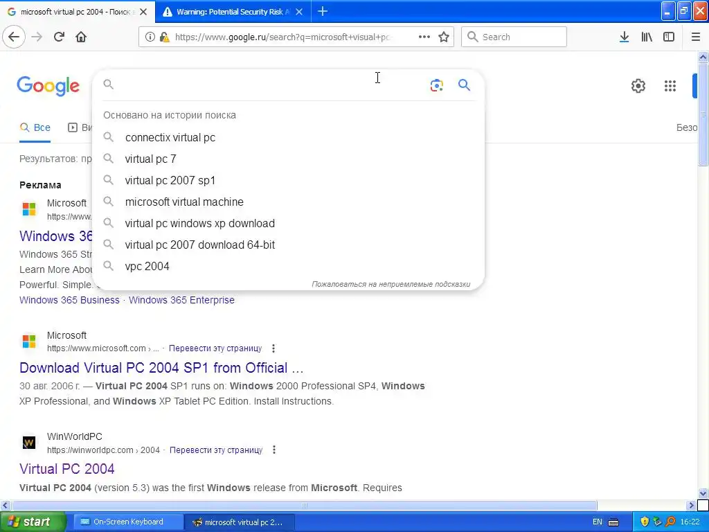
Task: Show site information icon in address bar
Action: pos(150,37)
